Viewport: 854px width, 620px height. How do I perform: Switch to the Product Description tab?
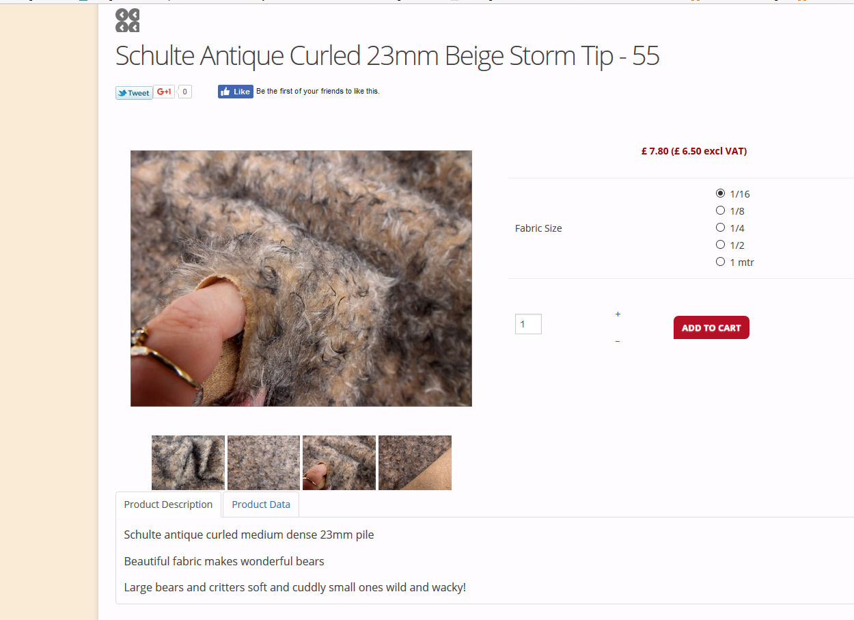(x=168, y=504)
